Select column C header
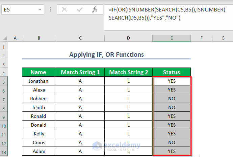 (x=80, y=38)
